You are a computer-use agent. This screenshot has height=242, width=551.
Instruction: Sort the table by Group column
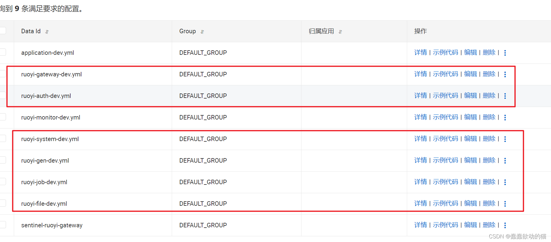[x=202, y=32]
